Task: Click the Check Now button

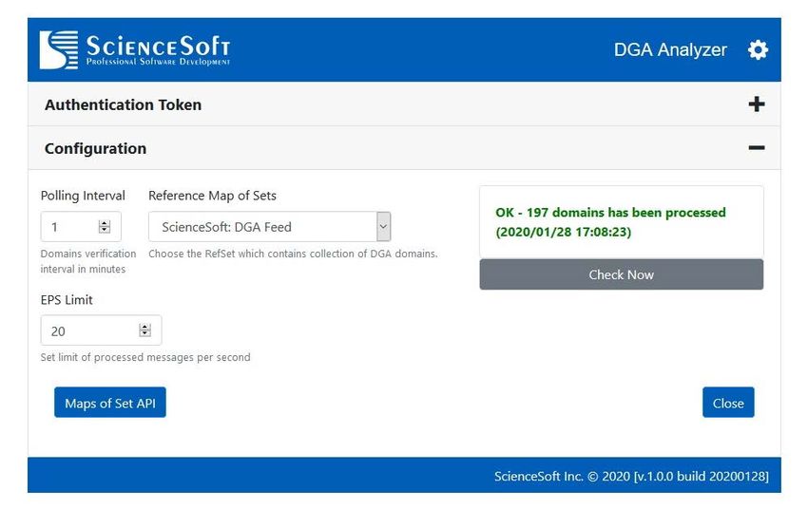Action: [x=621, y=274]
